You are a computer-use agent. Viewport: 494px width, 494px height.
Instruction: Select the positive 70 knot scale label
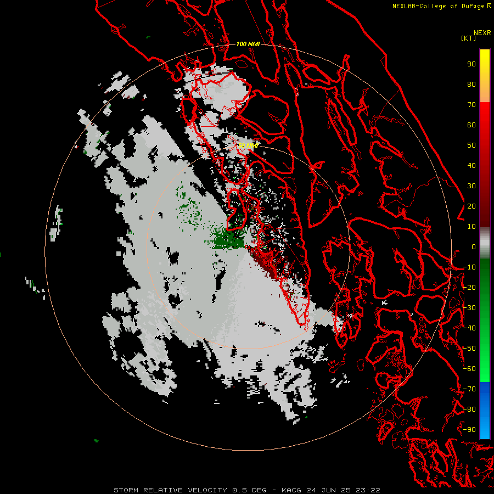click(x=471, y=105)
